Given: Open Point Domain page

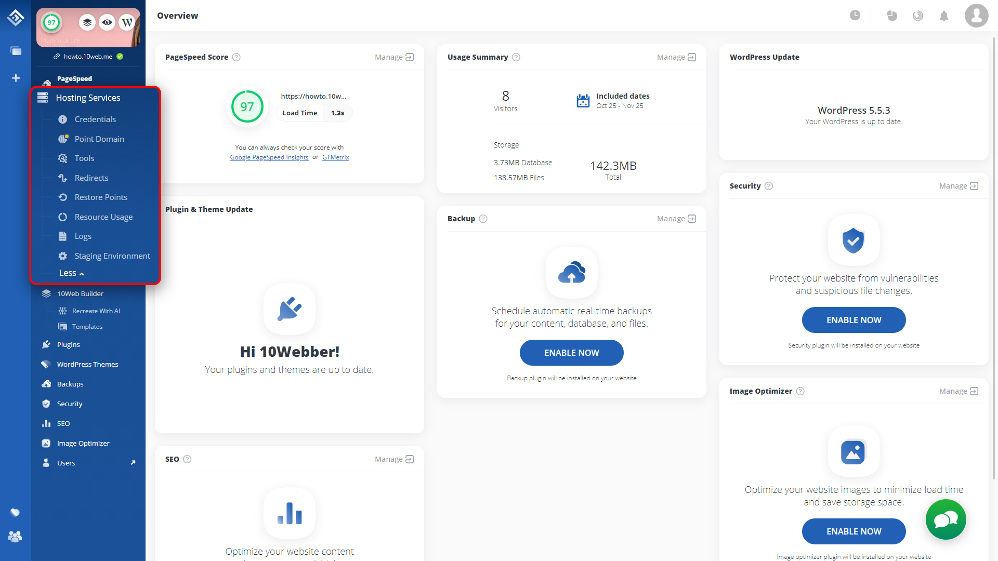Looking at the screenshot, I should coord(99,139).
